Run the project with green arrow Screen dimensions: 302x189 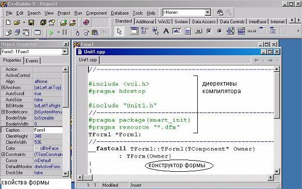click(51, 32)
